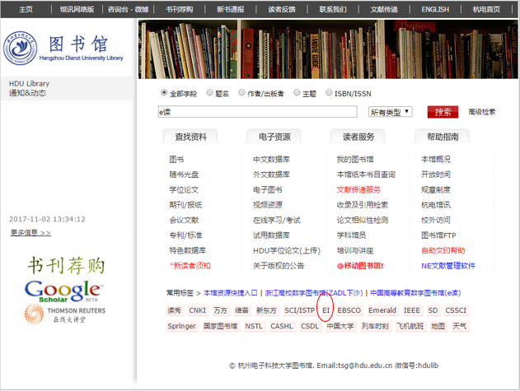
Task: Open the 外文数据库 link
Action: 271,175
